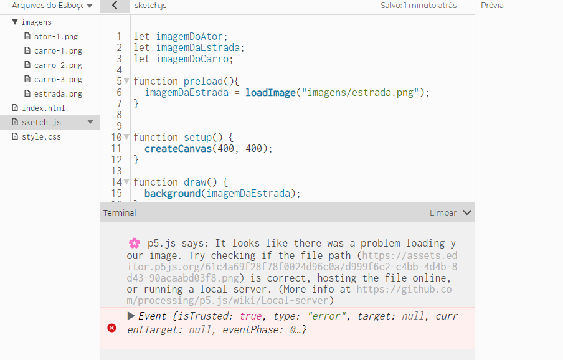563x360 pixels.
Task: Click the file icon beside carro-1.png
Action: click(27, 50)
